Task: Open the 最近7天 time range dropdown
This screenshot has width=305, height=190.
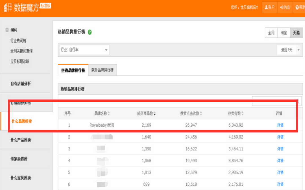Action: point(289,50)
